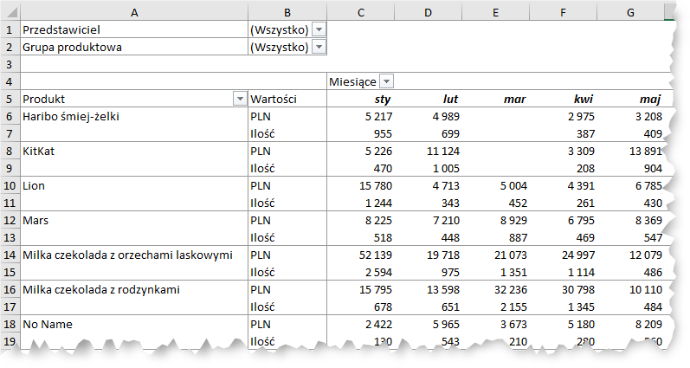This screenshot has height=368, width=690.
Task: Click the 19 718 value cell
Action: point(429,255)
